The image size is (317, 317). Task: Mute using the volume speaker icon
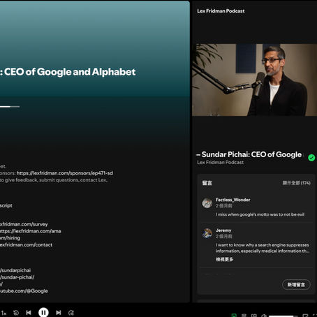click(x=264, y=316)
